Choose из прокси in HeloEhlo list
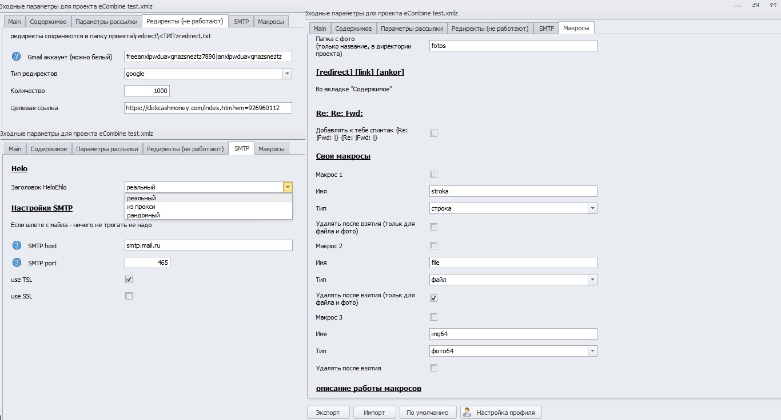 (x=141, y=207)
